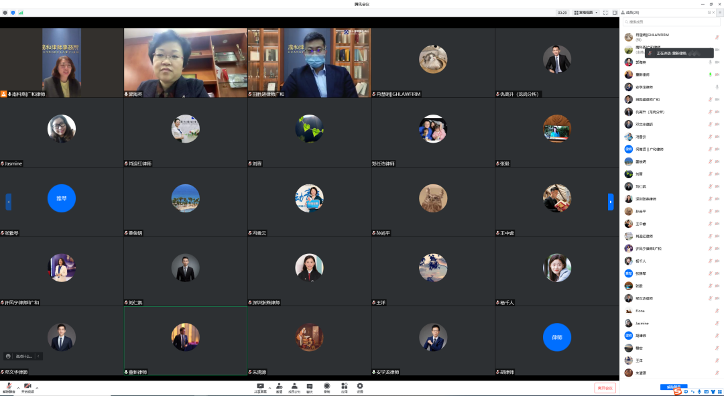Start screen sharing from the toolbar
Image resolution: width=724 pixels, height=396 pixels.
pos(260,388)
